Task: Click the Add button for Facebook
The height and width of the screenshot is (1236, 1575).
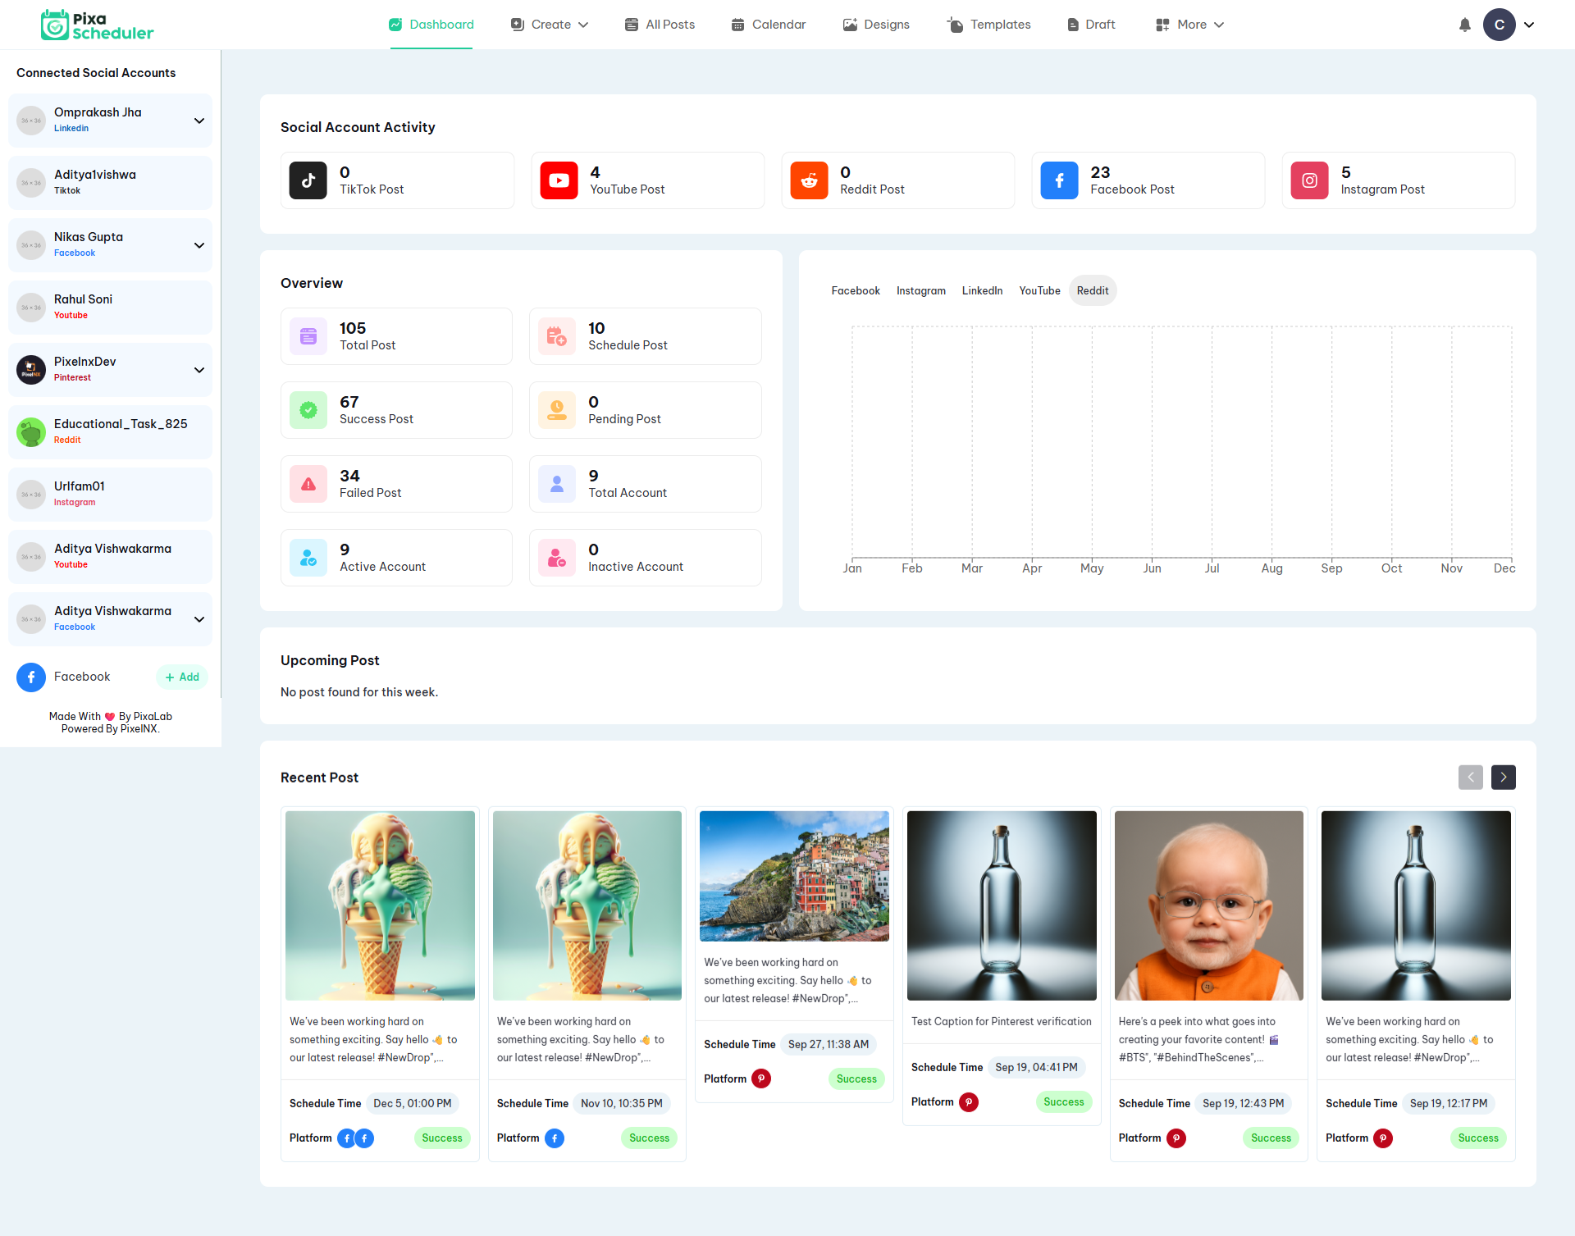Action: (181, 677)
